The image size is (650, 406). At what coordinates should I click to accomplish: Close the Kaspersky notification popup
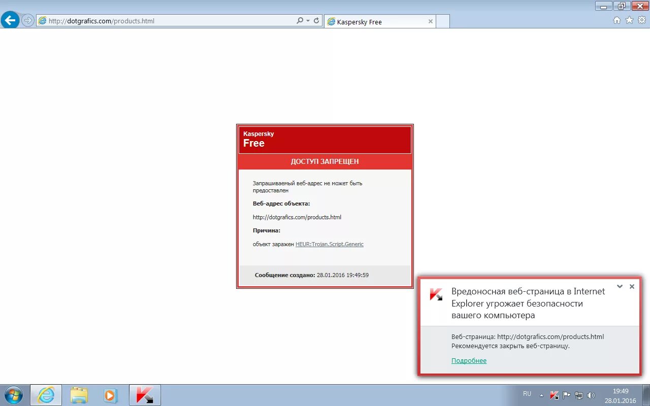pos(632,286)
